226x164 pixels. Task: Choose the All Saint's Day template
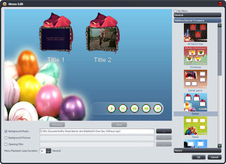coord(195,33)
